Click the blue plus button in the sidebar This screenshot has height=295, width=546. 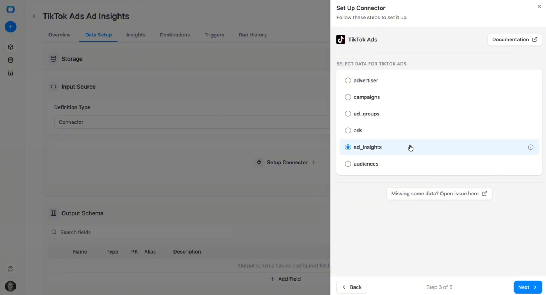[10, 27]
